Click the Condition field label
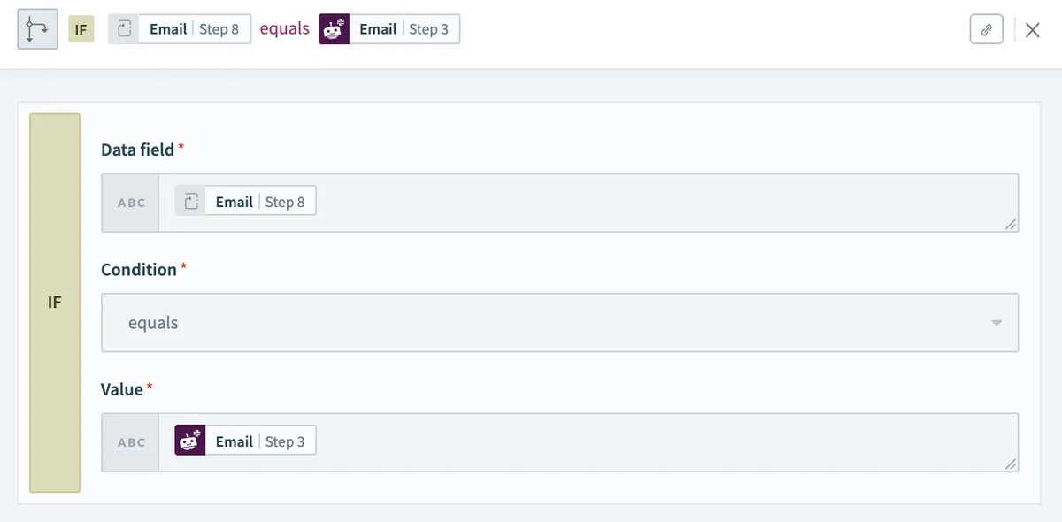The width and height of the screenshot is (1062, 522). tap(139, 270)
